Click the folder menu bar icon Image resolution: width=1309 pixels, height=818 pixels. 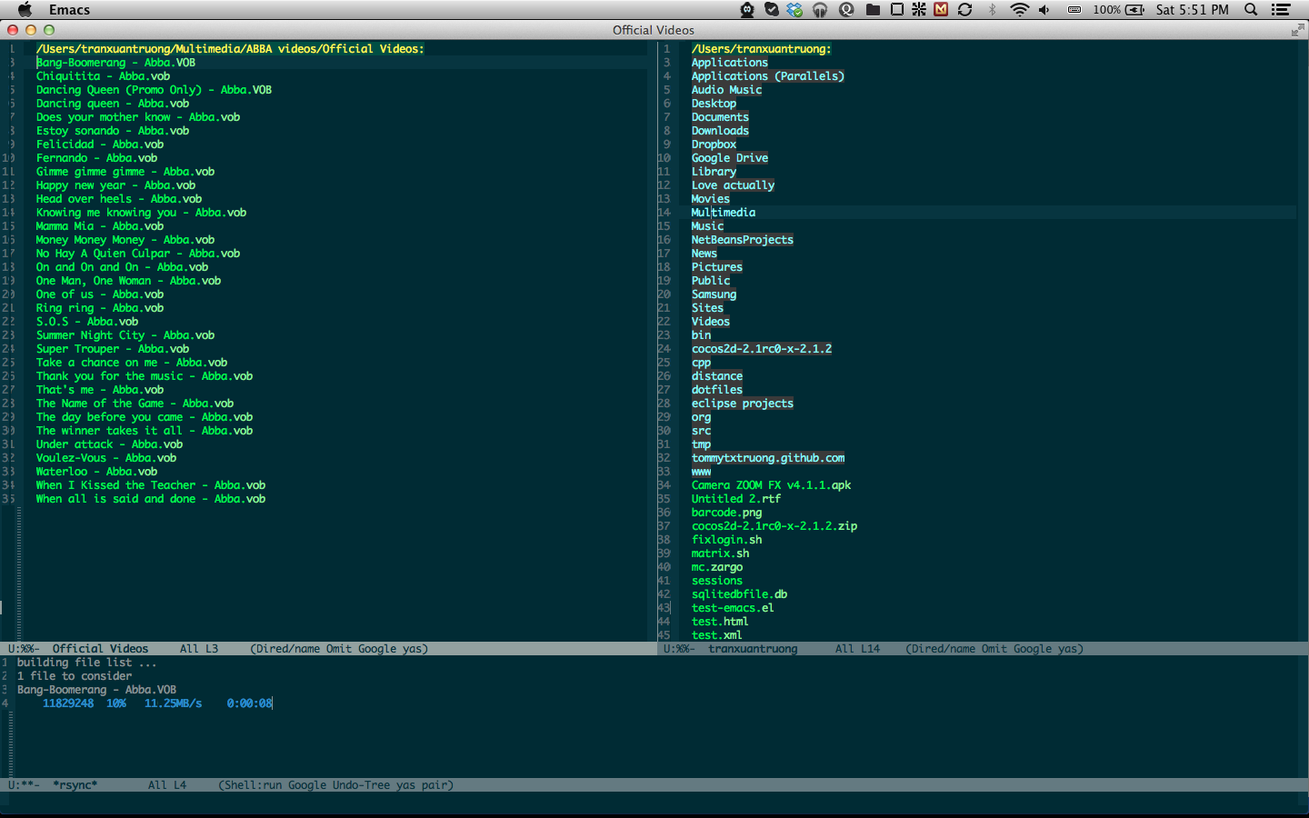[x=873, y=9]
